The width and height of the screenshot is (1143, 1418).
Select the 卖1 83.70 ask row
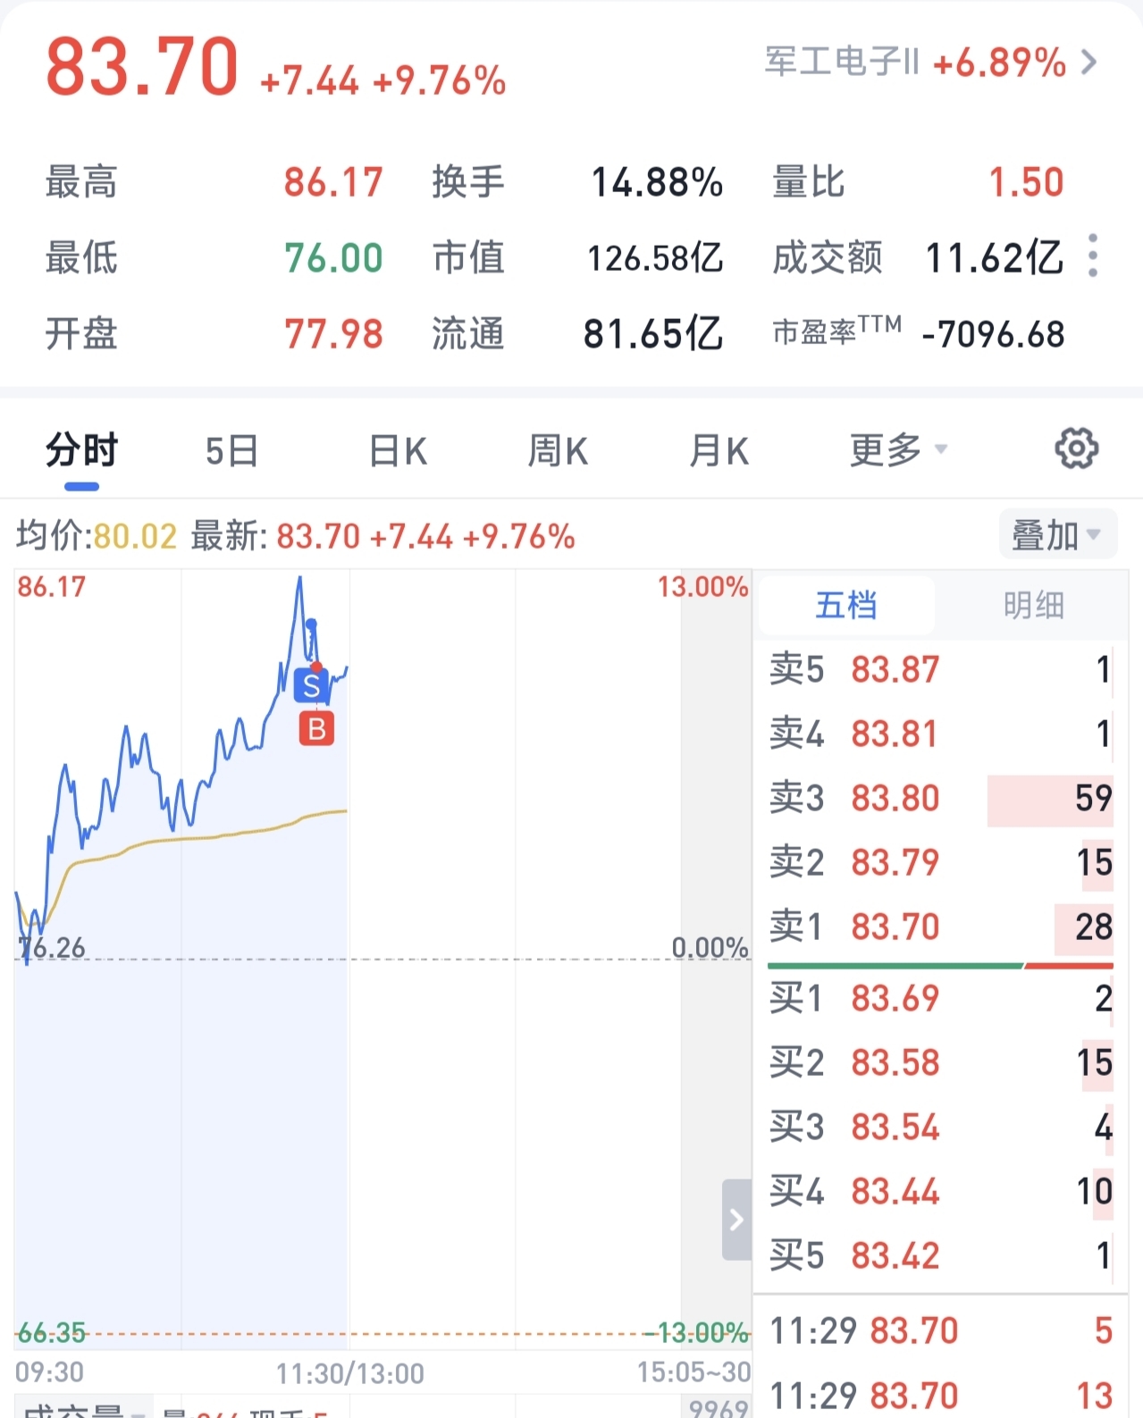[941, 927]
